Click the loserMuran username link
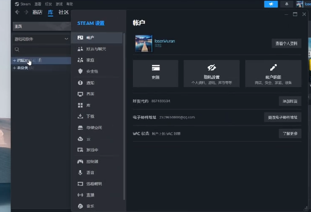 pyautogui.click(x=165, y=41)
